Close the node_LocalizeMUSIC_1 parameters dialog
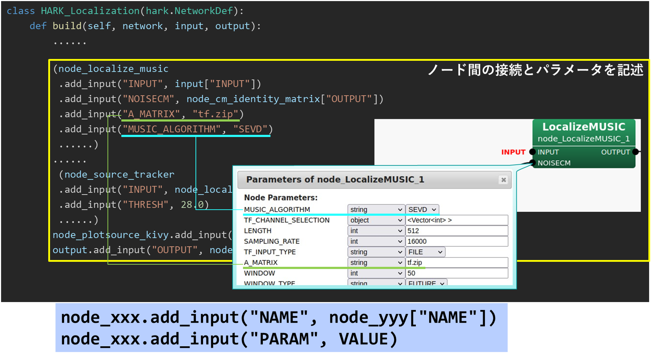Screen dimensions: 652x360 [503, 180]
